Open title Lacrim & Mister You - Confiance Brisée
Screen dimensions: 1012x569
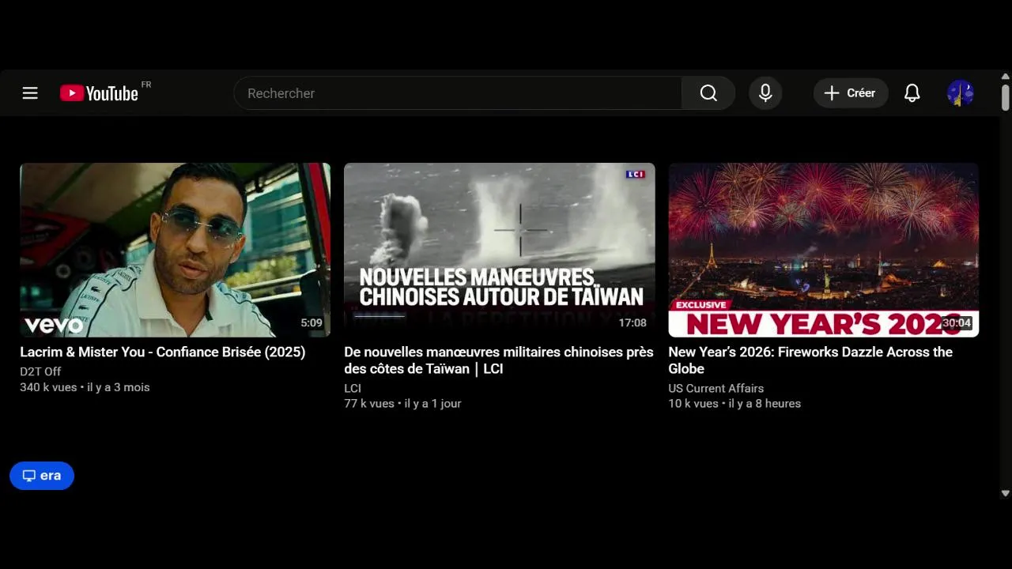coord(163,352)
